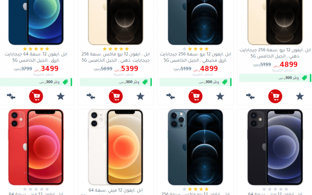Compare the gold iPhone 12 Pro 256GB
The image size is (312, 195).
(x=250, y=96)
